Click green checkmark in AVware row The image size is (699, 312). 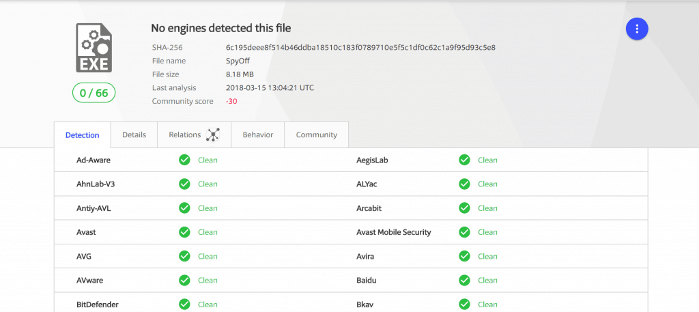[184, 281]
